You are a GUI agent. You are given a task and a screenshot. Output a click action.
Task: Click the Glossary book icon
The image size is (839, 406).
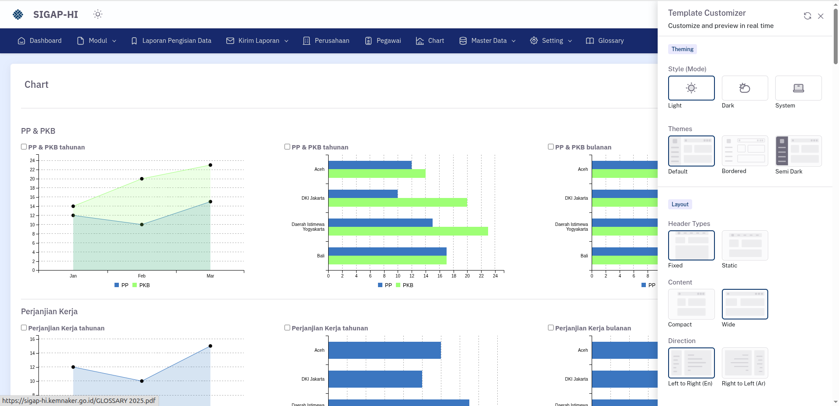click(589, 41)
